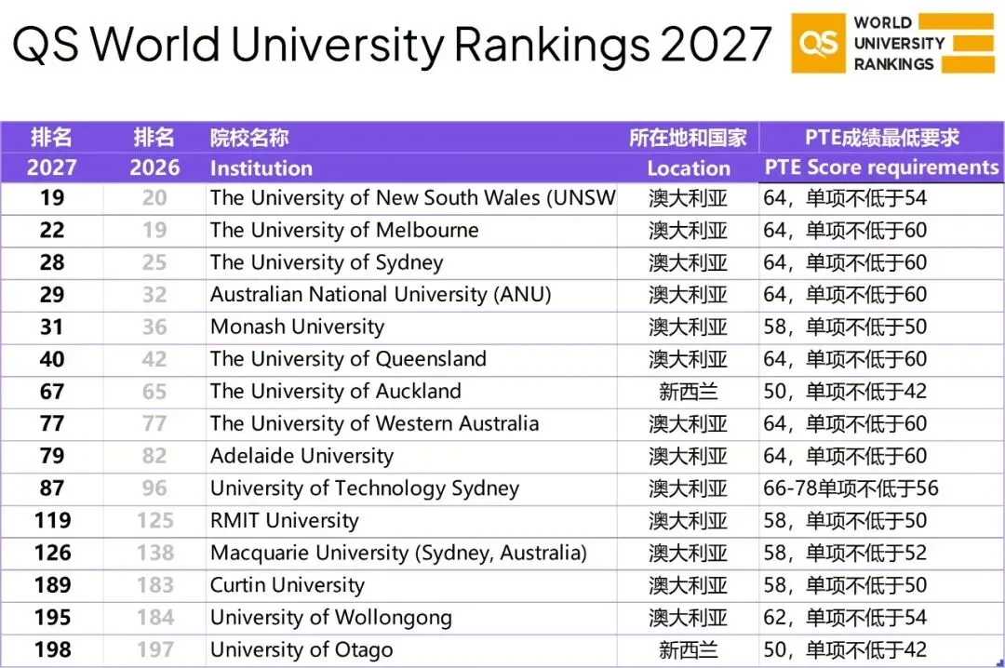The image size is (1005, 668).
Task: Click RMIT University
Action: click(284, 520)
